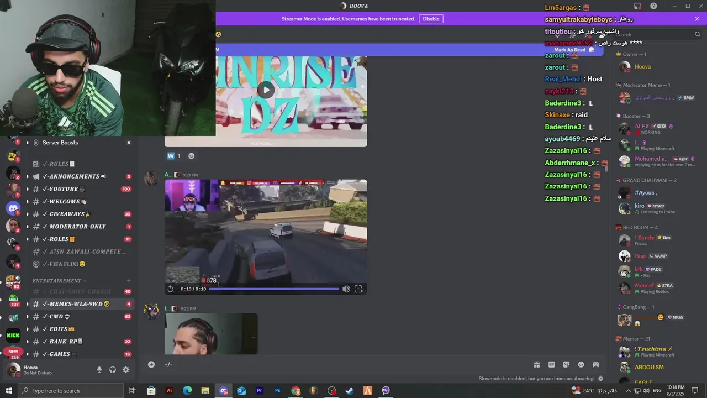Open the GIVEAWAYS channel
This screenshot has width=707, height=398.
81,214
